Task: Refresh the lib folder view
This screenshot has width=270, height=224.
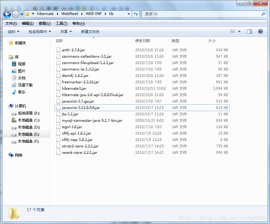Action: point(136,14)
